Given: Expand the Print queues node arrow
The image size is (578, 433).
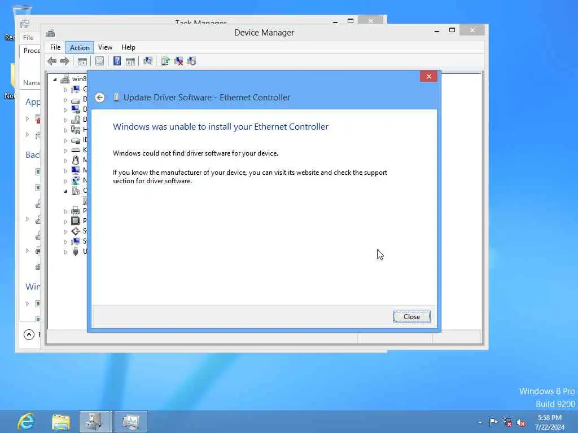Looking at the screenshot, I should click(x=65, y=211).
